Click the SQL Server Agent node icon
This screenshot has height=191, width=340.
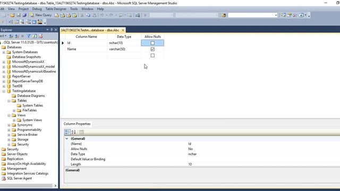tap(4, 178)
